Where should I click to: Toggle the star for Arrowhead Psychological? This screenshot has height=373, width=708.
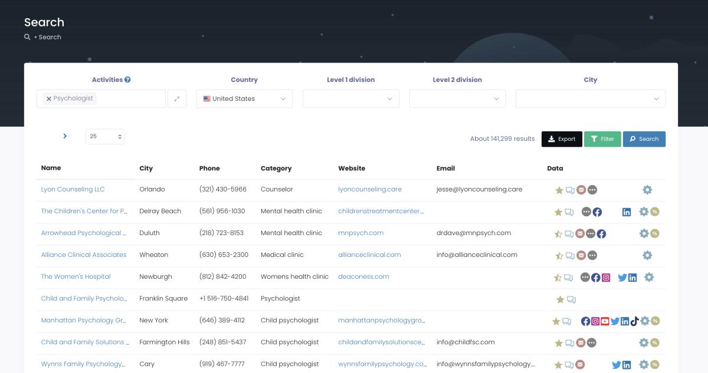point(558,233)
